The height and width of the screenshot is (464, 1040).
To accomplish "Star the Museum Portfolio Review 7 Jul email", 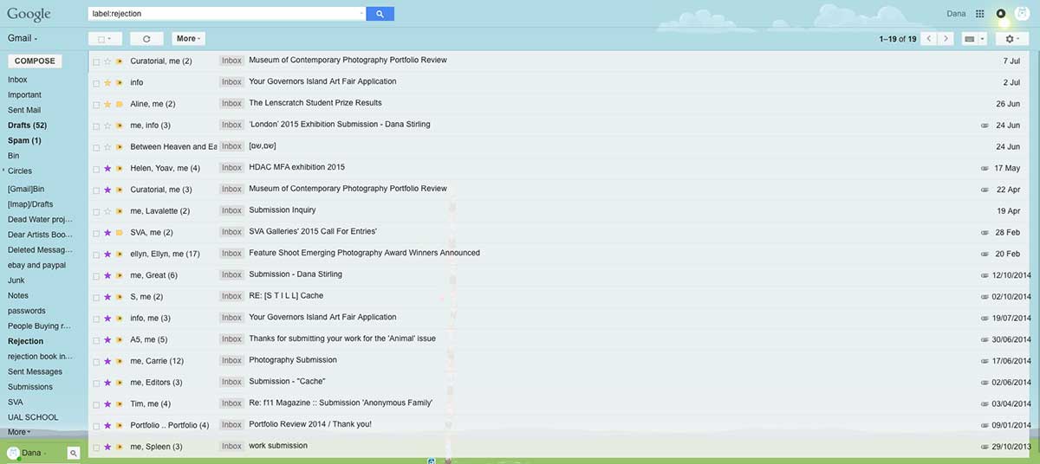I will point(107,61).
